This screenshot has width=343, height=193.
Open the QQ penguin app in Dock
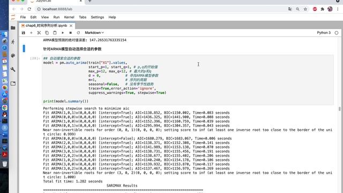pos(5,114)
